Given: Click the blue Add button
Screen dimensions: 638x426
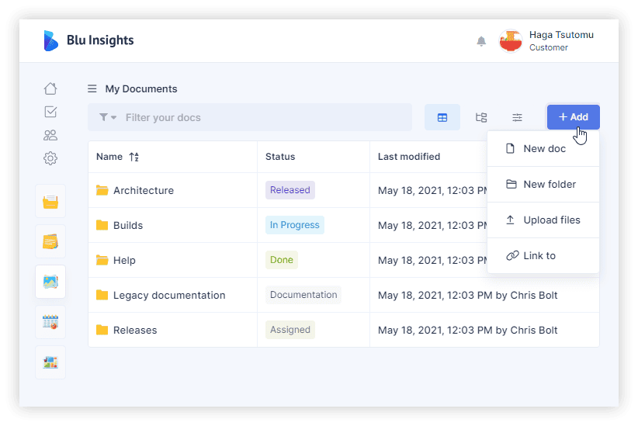Looking at the screenshot, I should click(574, 117).
